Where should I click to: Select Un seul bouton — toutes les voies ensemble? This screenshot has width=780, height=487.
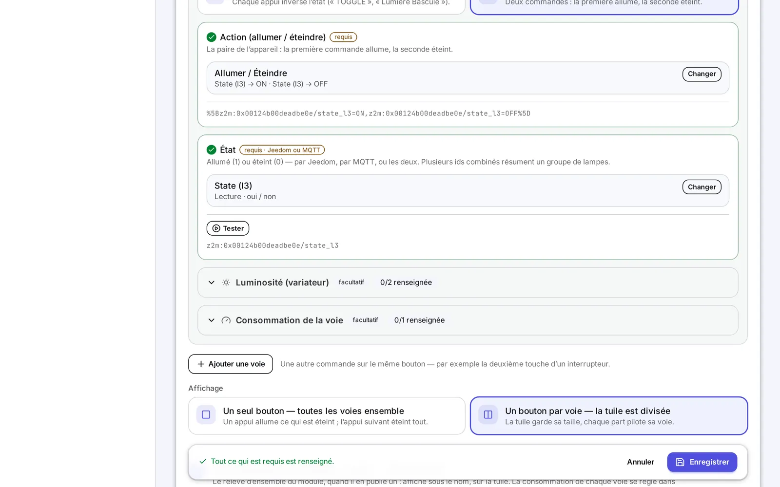(327, 416)
